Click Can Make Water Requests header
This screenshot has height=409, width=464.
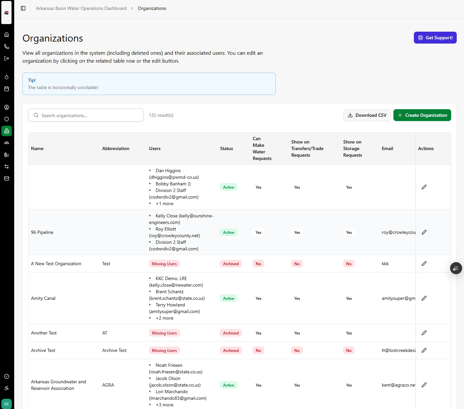click(x=262, y=148)
